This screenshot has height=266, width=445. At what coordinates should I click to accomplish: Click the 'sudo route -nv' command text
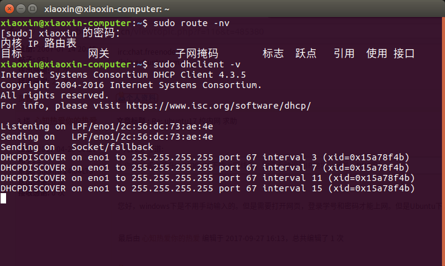tap(192, 23)
